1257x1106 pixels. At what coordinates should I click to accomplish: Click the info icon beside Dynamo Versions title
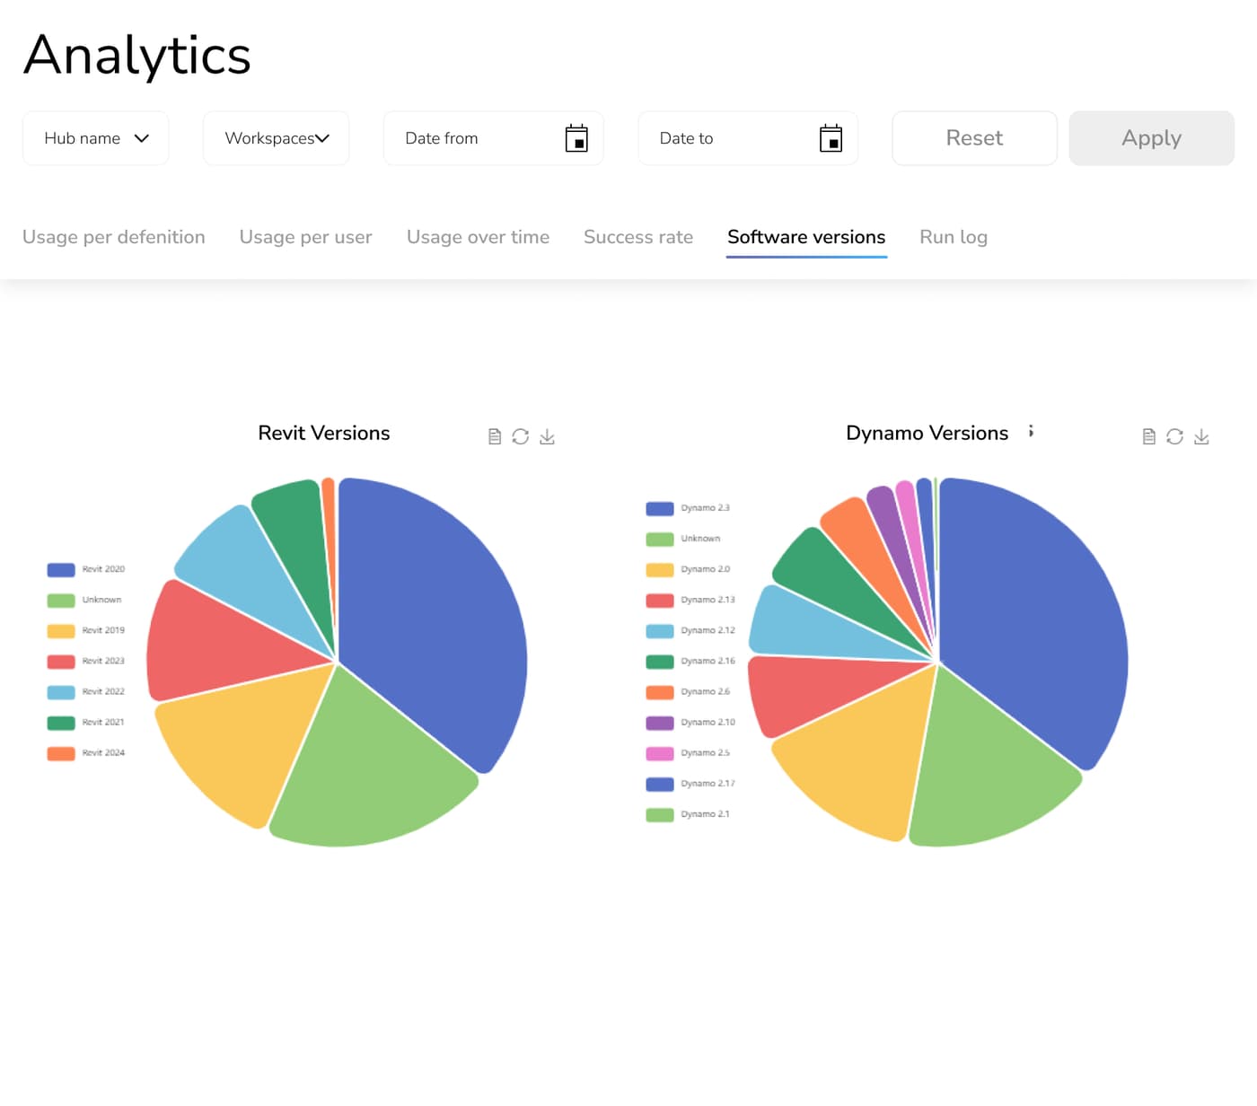point(1031,431)
